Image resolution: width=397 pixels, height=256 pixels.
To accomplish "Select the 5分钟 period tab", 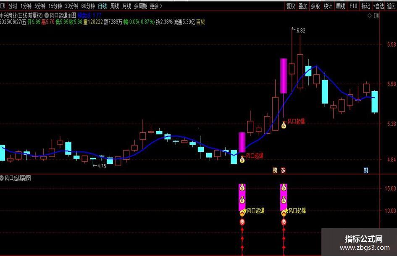I will [40, 6].
